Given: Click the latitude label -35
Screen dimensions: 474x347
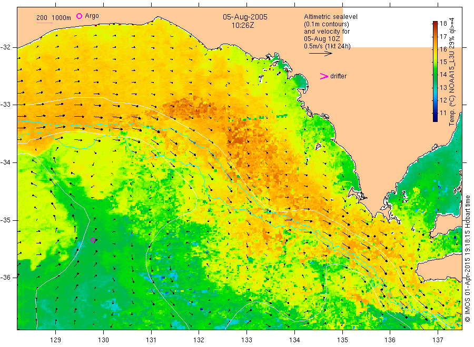Looking at the screenshot, I should coord(5,220).
